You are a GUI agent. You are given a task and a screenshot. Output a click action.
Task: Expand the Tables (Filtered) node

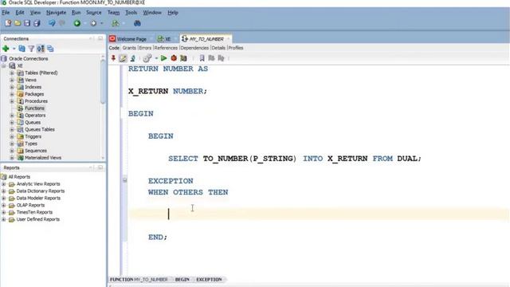12,73
